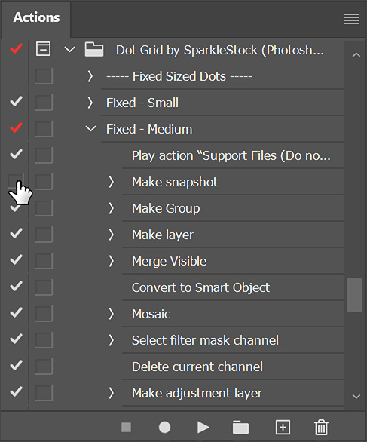Click the Begin recording circle button

coord(164,427)
